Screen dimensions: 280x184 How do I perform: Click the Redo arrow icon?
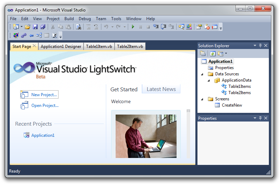tap(118, 27)
